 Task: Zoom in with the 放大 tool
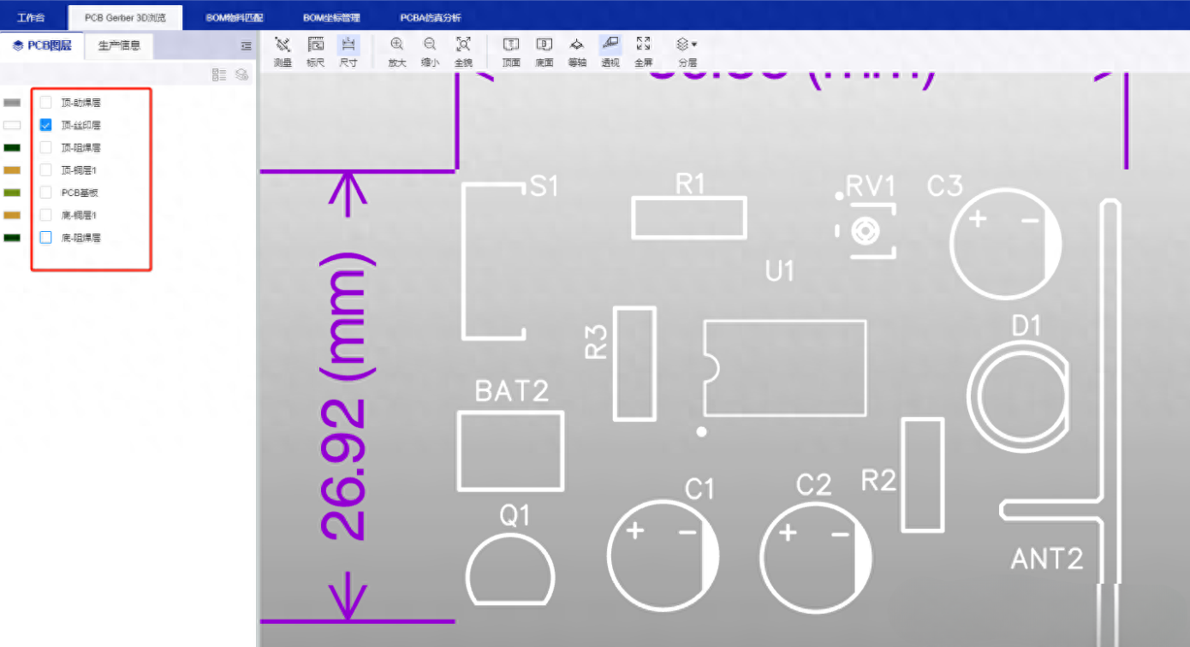point(397,51)
